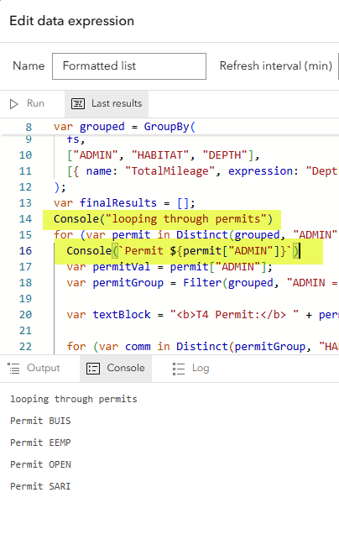This screenshot has width=339, height=550.
Task: Switch to the Log tab
Action: click(x=191, y=369)
